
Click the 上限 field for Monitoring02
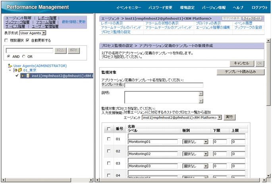[238, 154]
